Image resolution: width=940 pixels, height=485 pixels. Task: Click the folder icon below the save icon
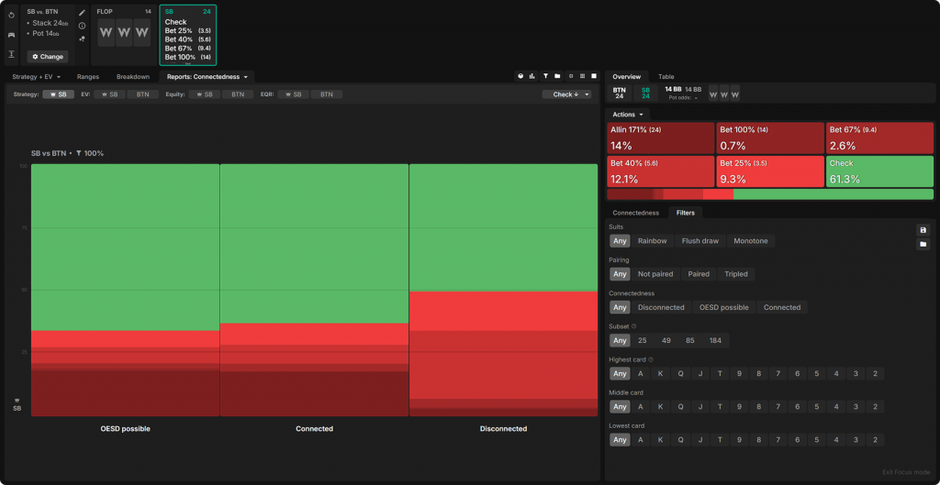tap(923, 244)
